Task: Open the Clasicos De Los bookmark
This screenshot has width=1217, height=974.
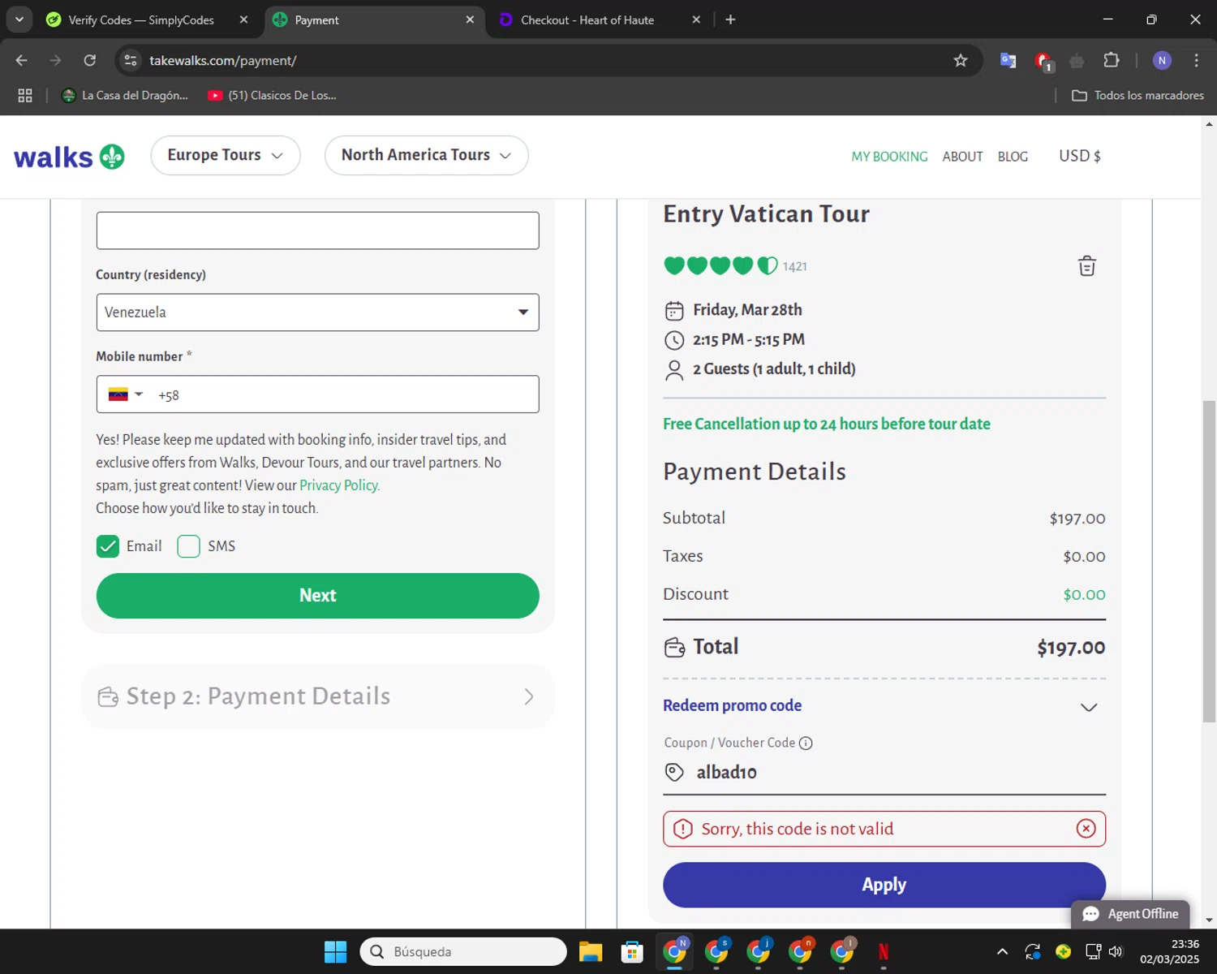Action: point(273,95)
